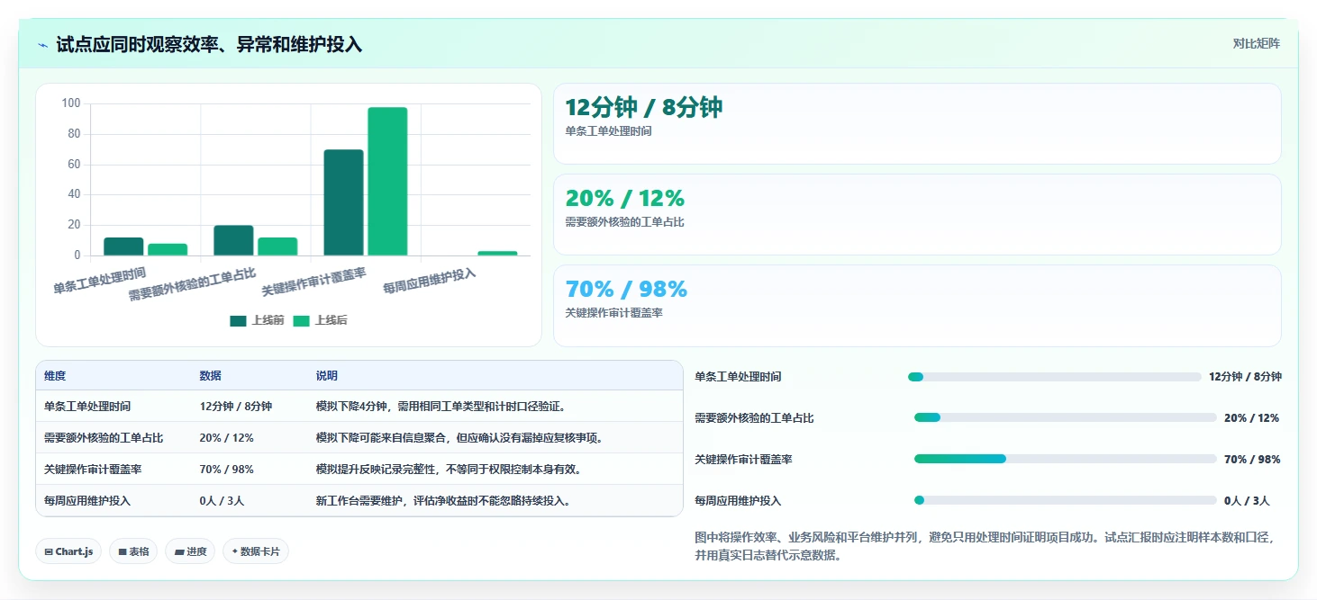
Task: Click chart axis label 每周应用维护投入
Action: (430, 282)
